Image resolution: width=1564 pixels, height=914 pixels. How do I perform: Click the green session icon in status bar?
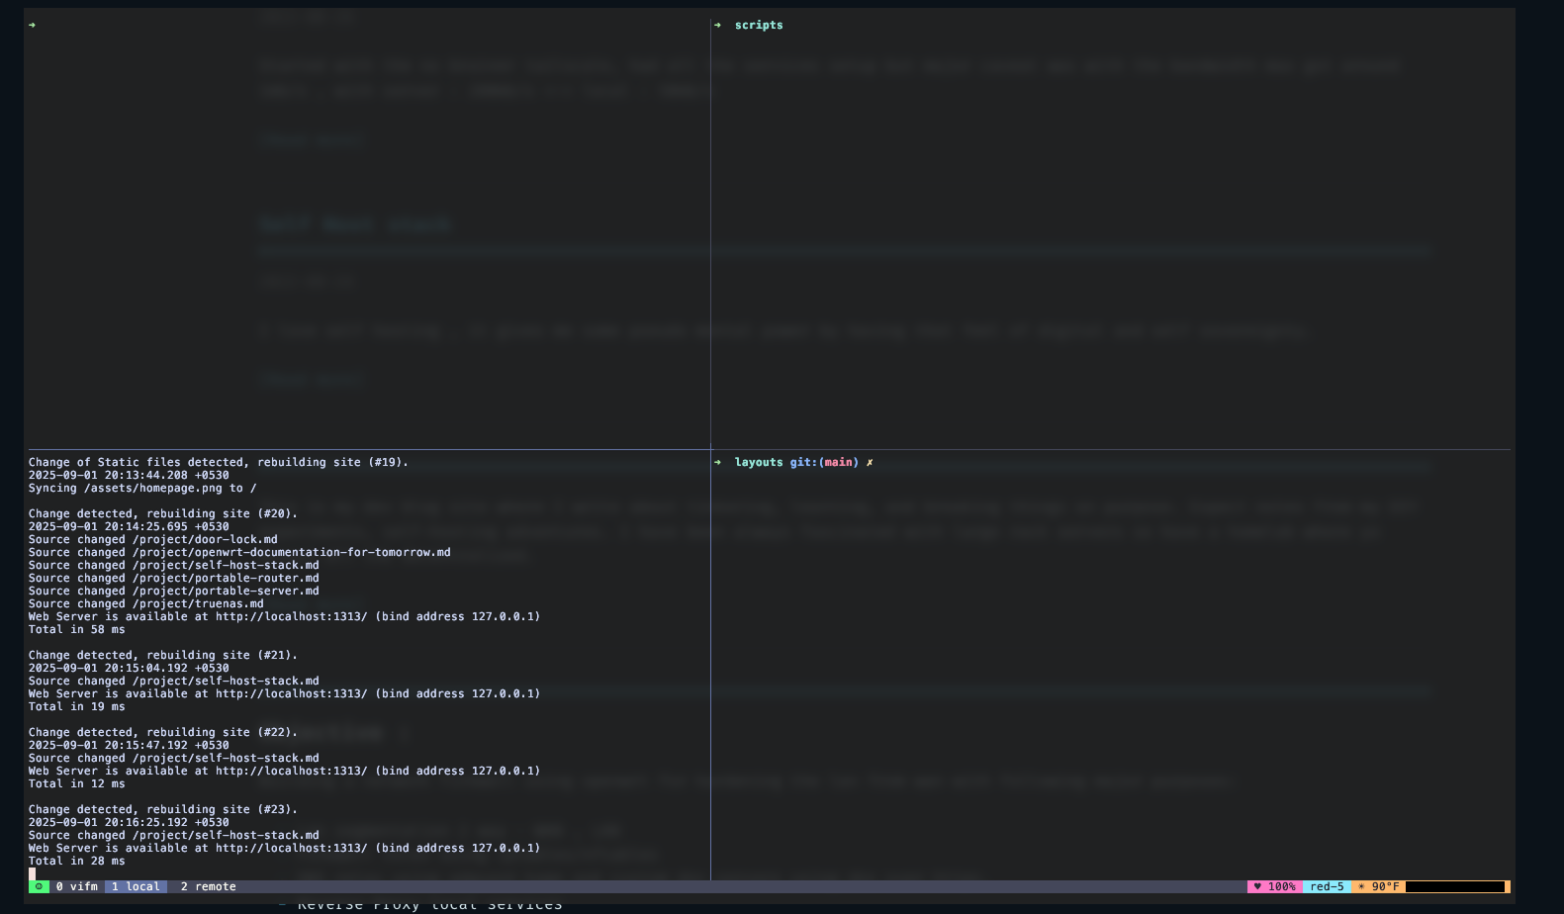(x=39, y=886)
